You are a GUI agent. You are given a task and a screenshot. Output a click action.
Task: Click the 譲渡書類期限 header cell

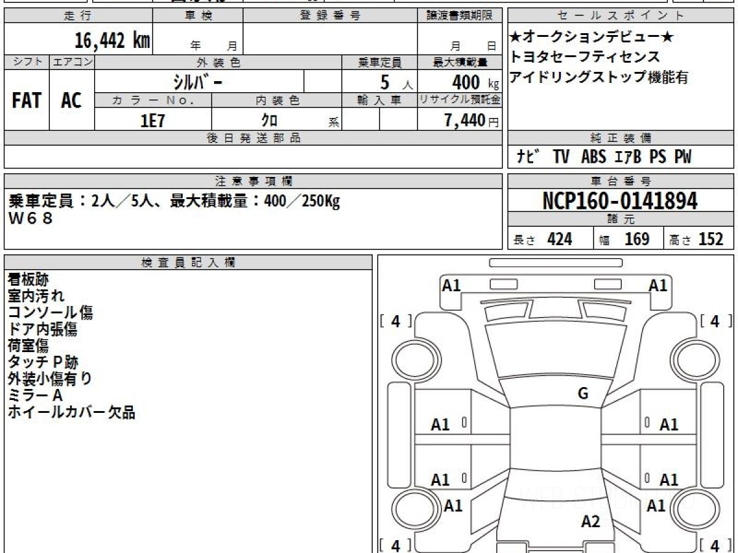pos(459,16)
